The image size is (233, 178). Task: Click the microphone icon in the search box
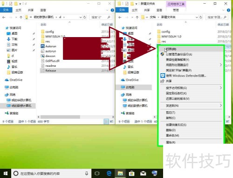[87, 173]
